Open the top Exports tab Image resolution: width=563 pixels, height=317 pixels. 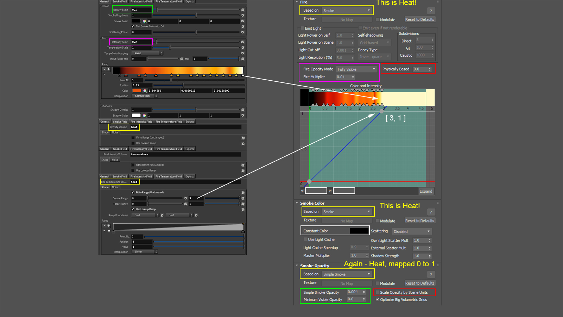(x=190, y=1)
